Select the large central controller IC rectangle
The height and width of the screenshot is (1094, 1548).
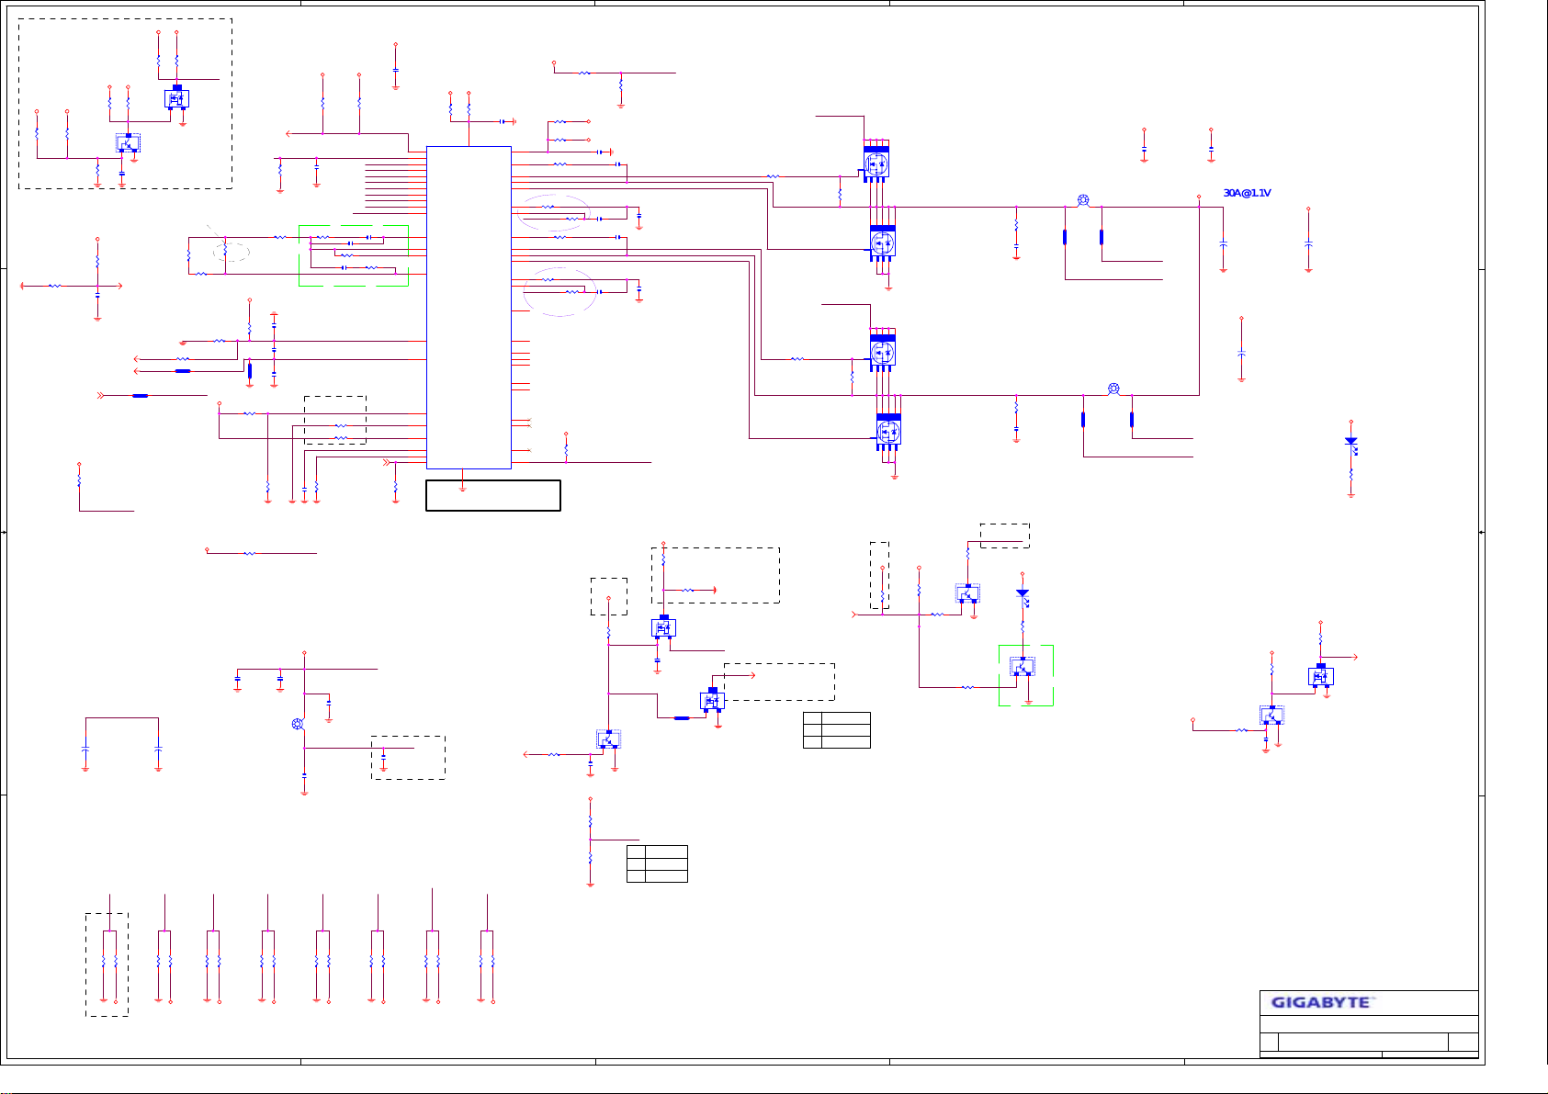(469, 307)
